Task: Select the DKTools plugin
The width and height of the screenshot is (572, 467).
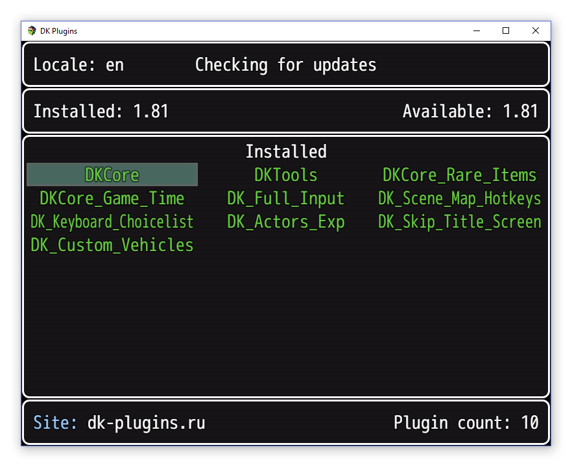Action: pyautogui.click(x=285, y=175)
